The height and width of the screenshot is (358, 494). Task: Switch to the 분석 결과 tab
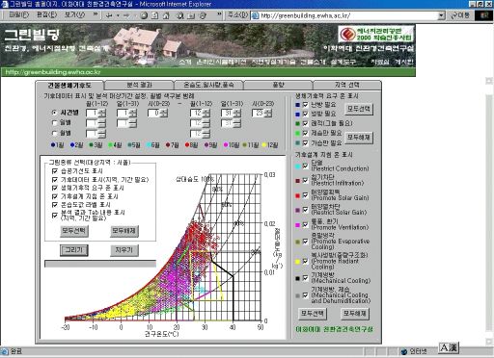click(x=139, y=85)
